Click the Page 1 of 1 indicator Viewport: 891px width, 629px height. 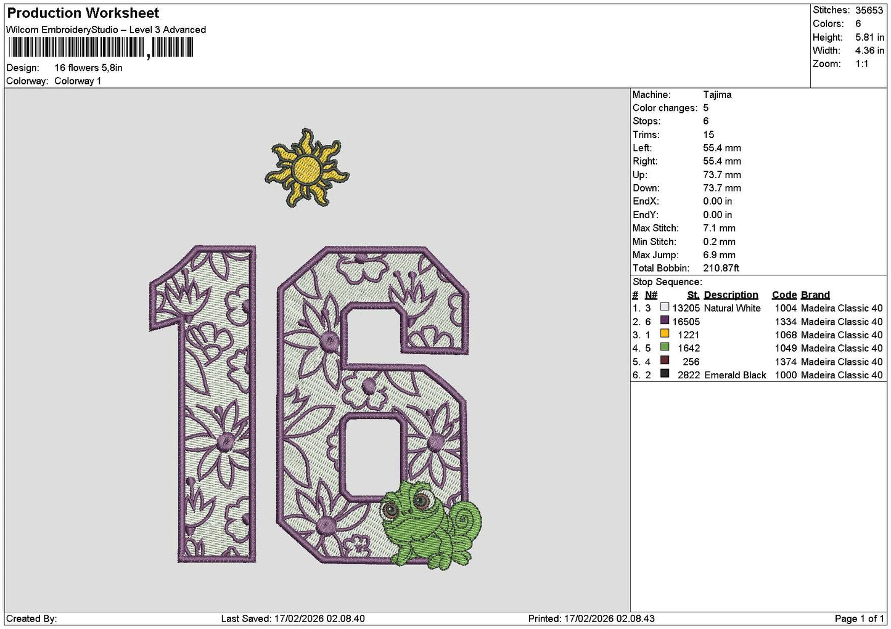[859, 619]
